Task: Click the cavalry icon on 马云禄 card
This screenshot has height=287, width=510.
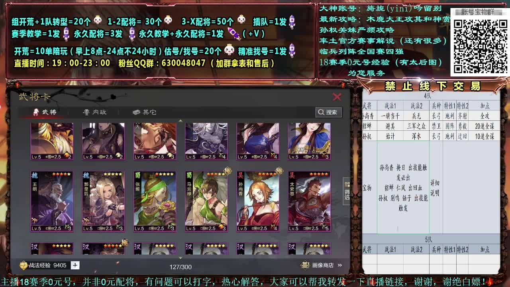Action: coord(222,226)
